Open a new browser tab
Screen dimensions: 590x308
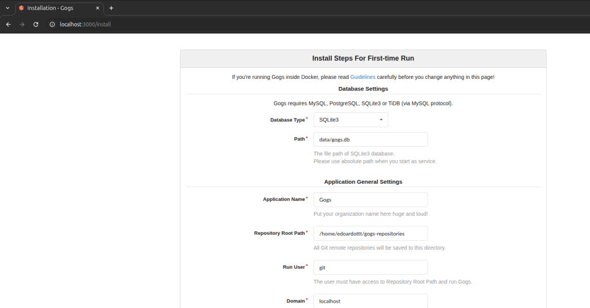pos(111,8)
